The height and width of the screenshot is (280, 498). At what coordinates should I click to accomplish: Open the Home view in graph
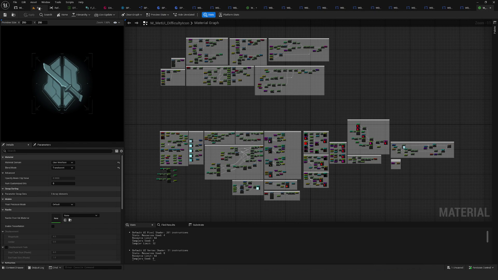point(62,15)
